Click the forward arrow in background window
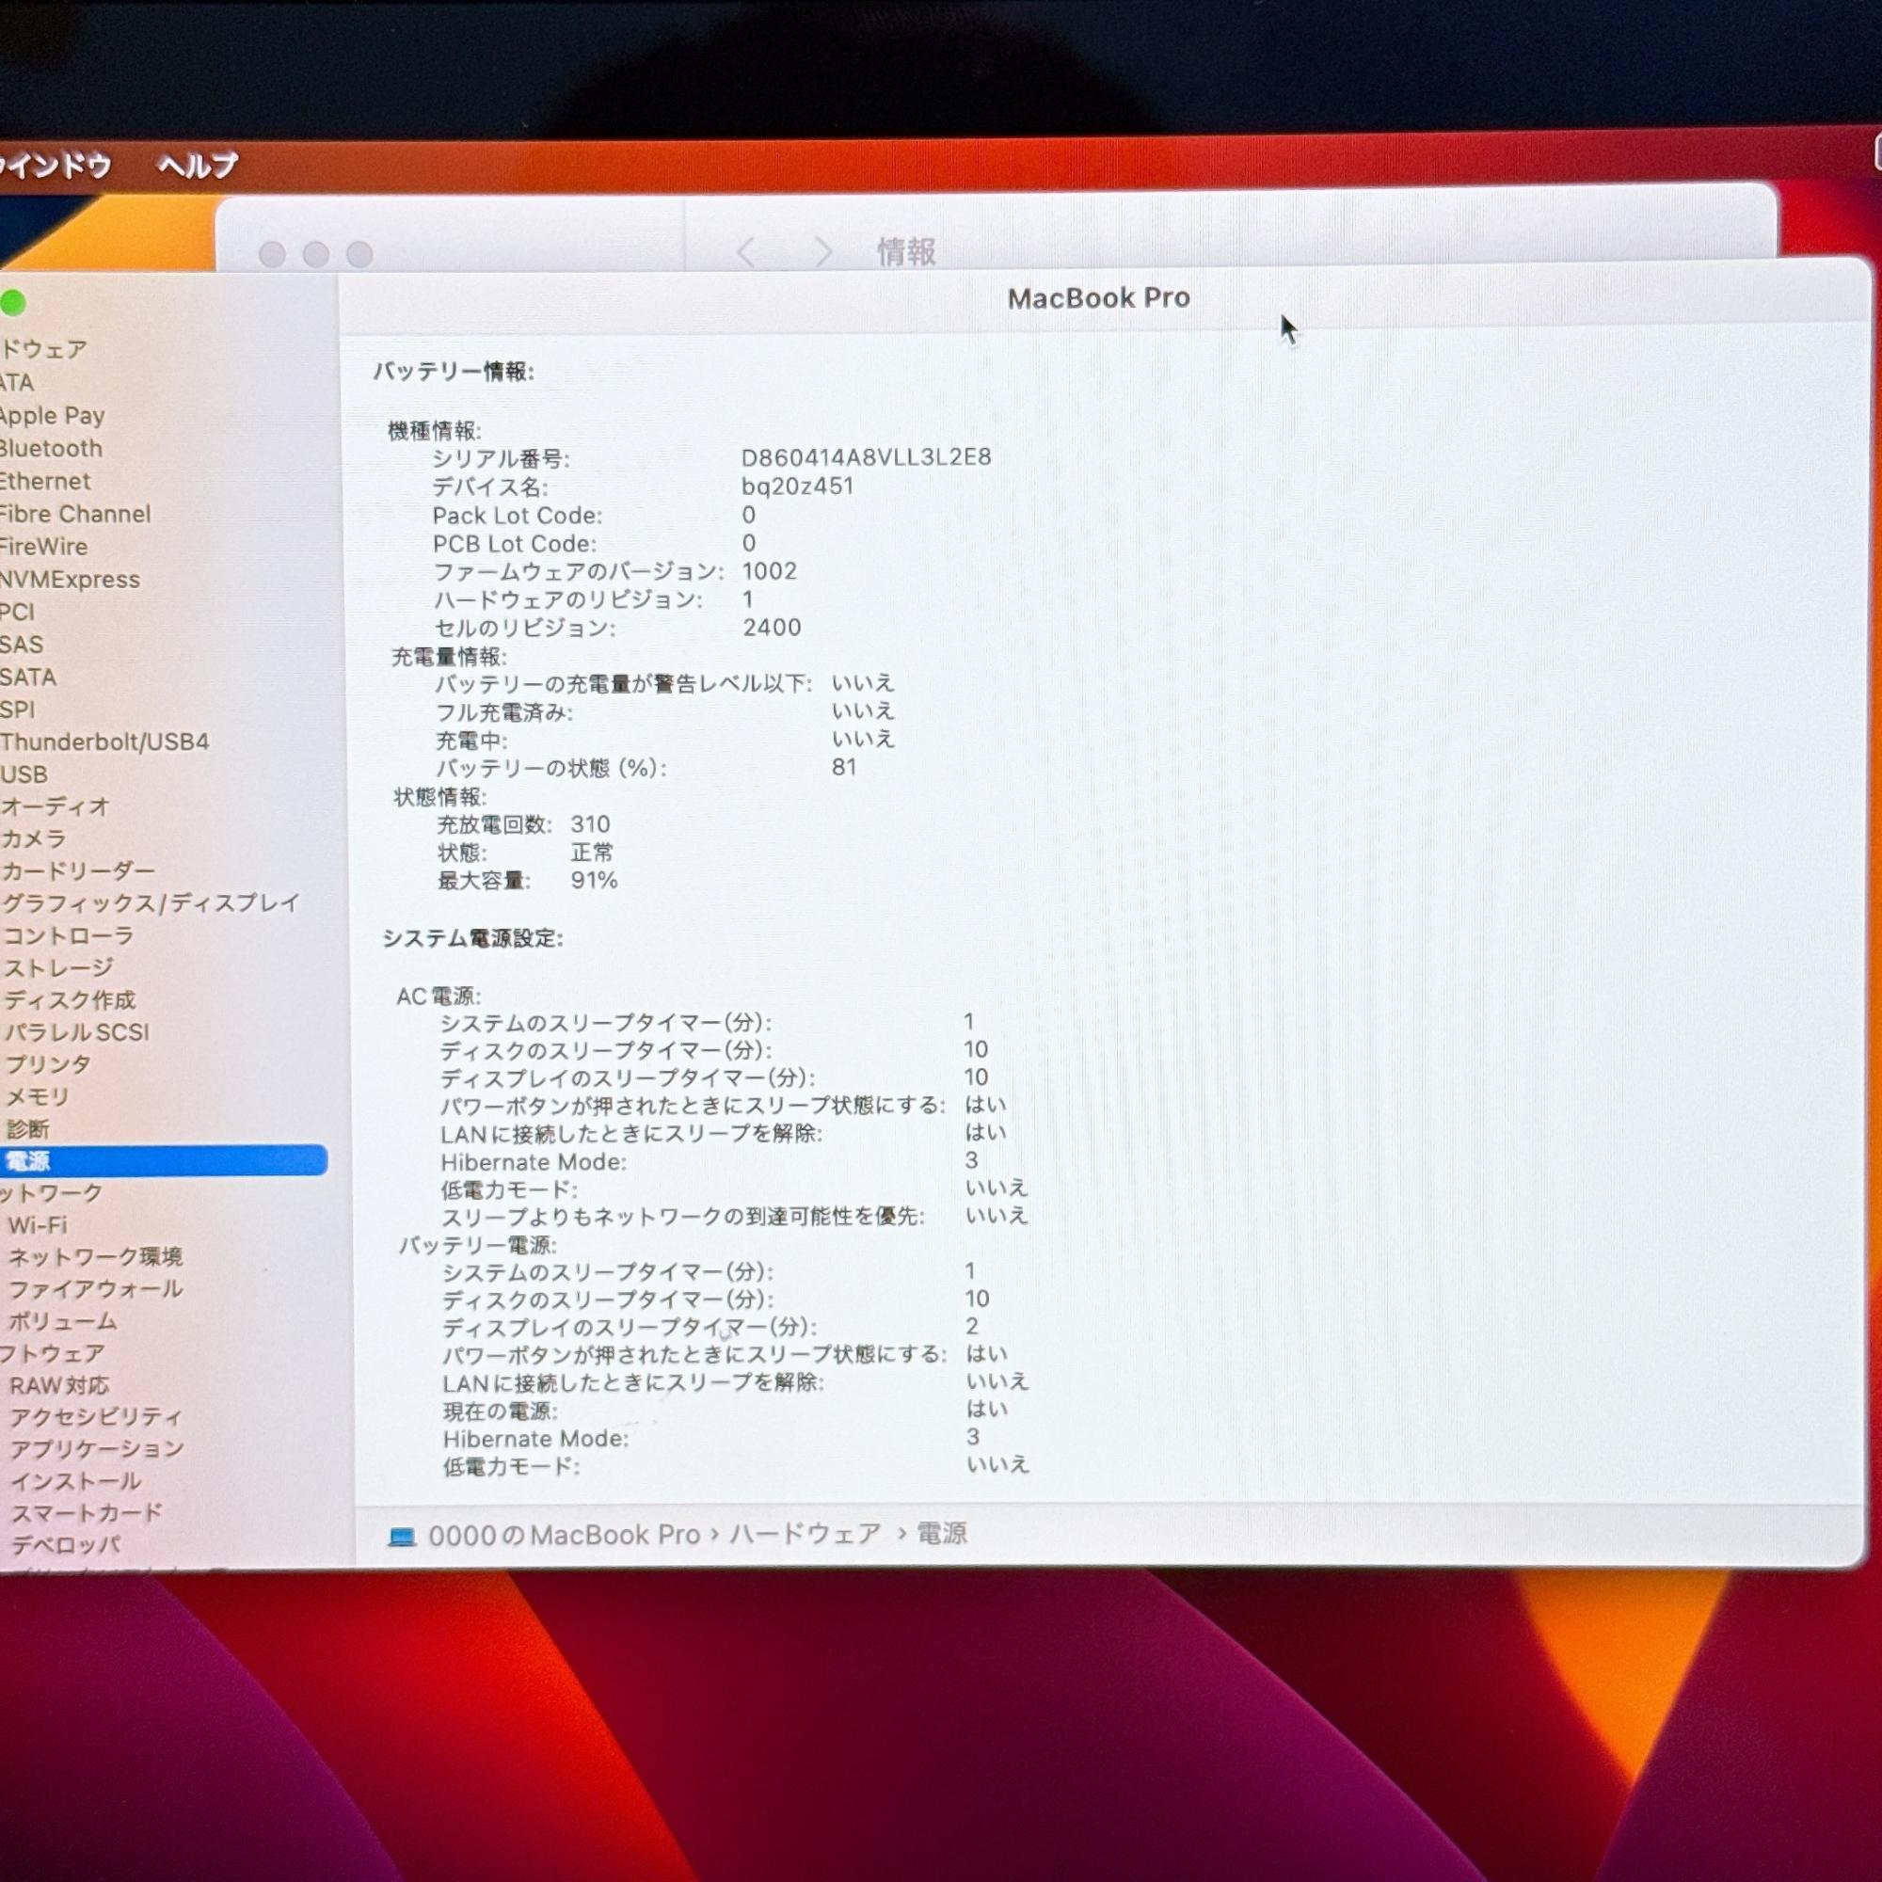 (823, 252)
